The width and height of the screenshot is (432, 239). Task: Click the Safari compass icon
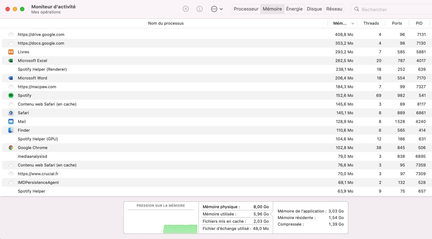pos(11,113)
